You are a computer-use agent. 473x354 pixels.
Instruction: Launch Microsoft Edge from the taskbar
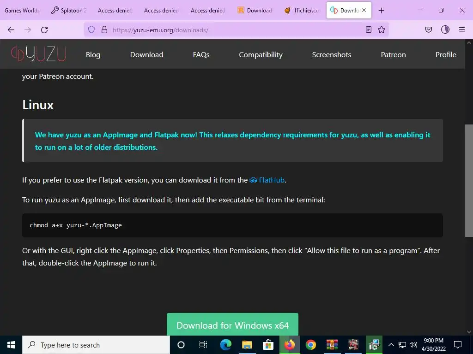(x=225, y=345)
